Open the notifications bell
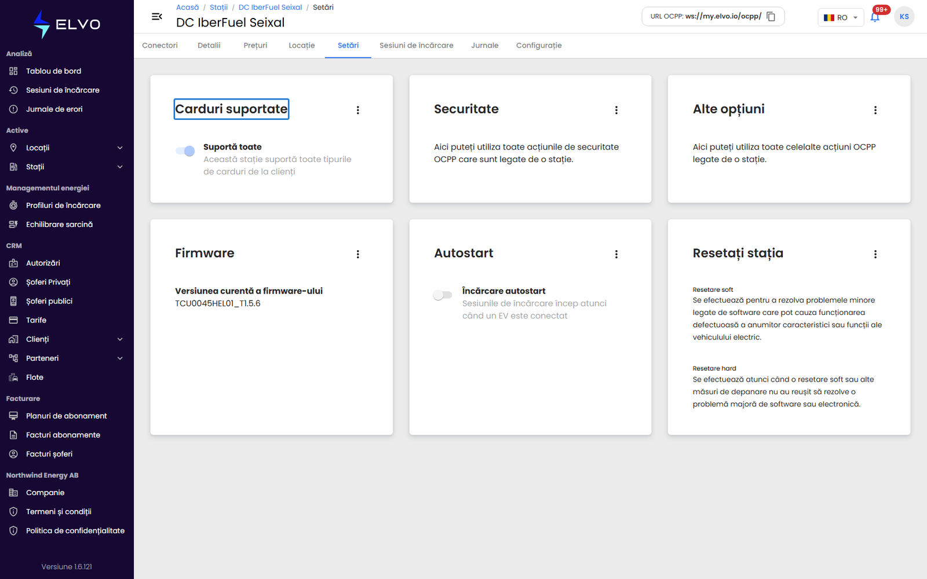Image resolution: width=927 pixels, height=579 pixels. (x=875, y=17)
